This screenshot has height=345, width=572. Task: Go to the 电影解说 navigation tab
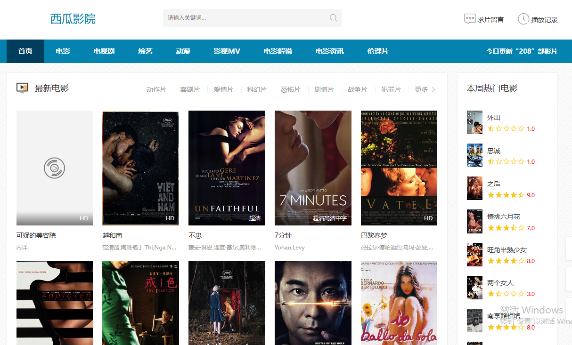[278, 51]
